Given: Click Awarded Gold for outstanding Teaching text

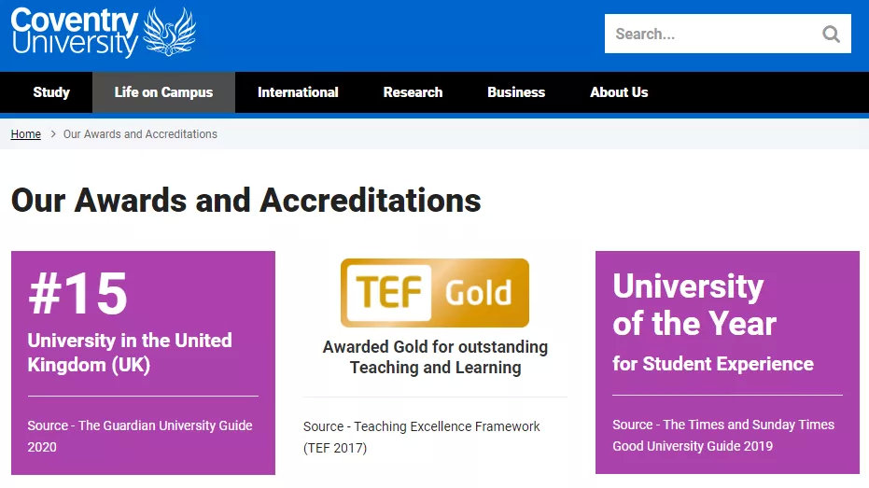Looking at the screenshot, I should [435, 357].
